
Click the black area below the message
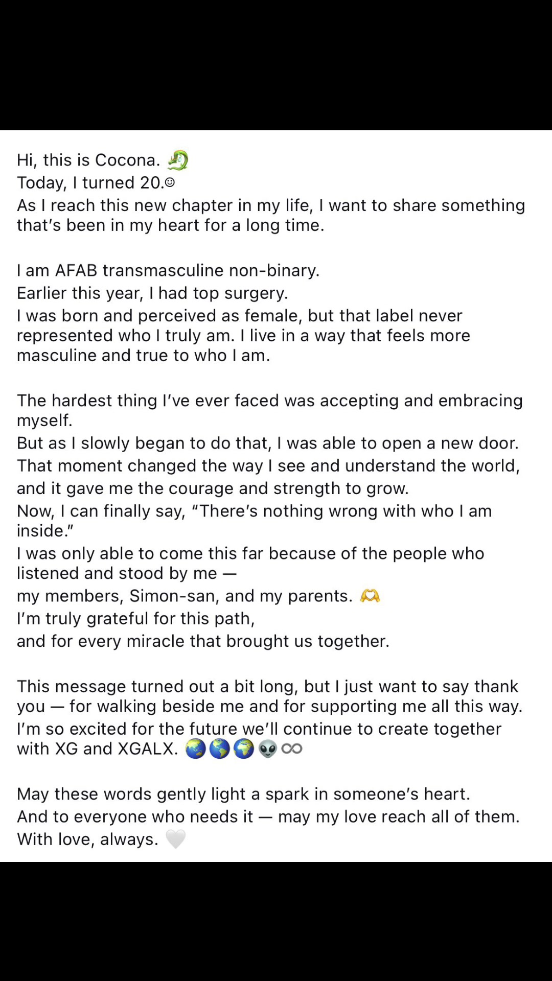(276, 921)
